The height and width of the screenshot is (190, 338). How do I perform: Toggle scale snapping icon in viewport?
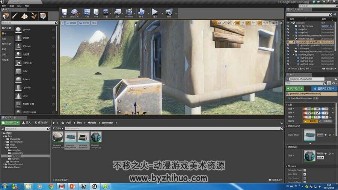tap(260, 23)
